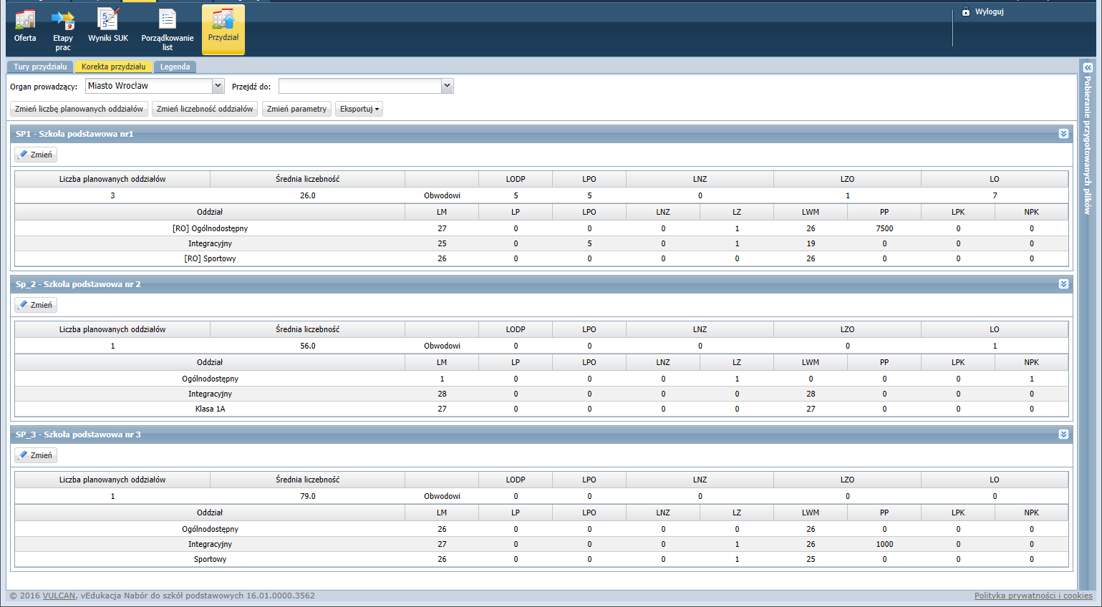The height and width of the screenshot is (607, 1102).
Task: Click the LM value 28 in Sp_2
Action: coord(442,394)
